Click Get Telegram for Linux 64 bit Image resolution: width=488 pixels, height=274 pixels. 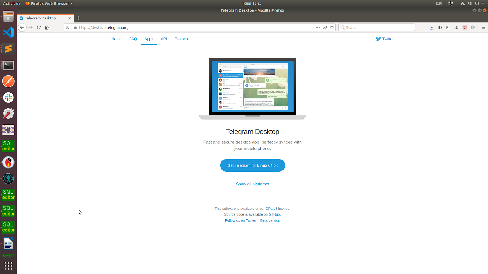253,165
